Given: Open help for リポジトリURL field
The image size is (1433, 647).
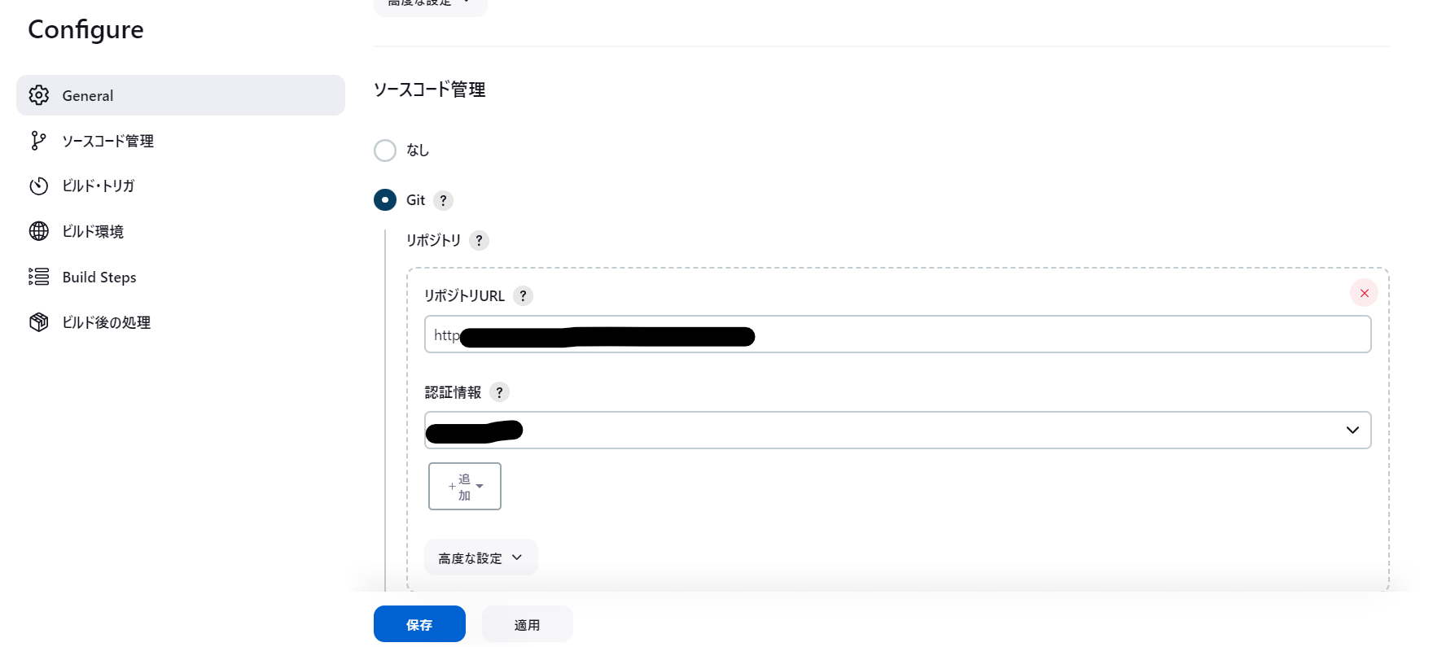Looking at the screenshot, I should 523,295.
